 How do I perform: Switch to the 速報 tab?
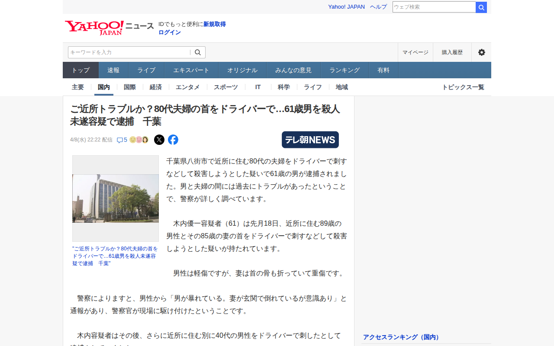click(x=113, y=70)
